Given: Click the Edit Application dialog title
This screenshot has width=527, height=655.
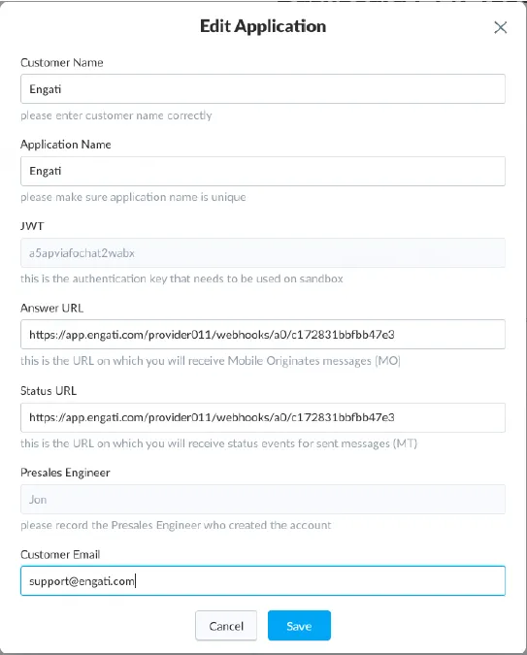Looking at the screenshot, I should (x=263, y=26).
